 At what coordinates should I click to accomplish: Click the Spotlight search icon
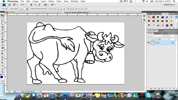click(174, 1)
